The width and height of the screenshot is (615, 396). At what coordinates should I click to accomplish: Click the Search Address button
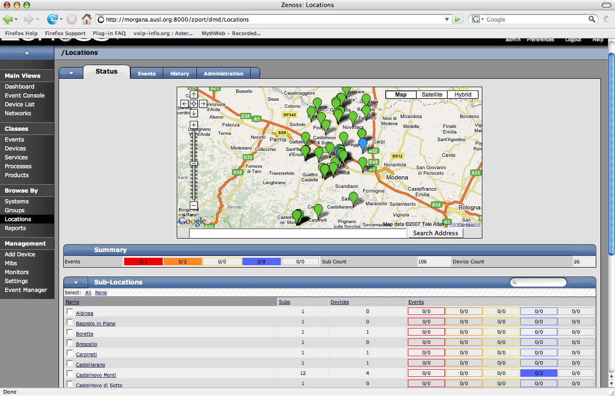pos(435,233)
